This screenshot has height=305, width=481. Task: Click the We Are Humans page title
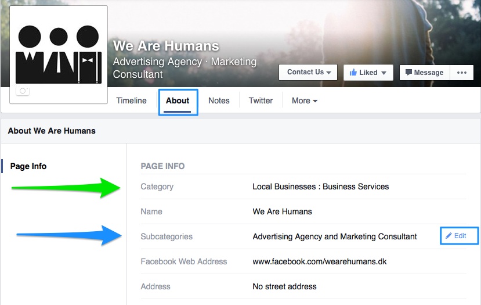[166, 46]
